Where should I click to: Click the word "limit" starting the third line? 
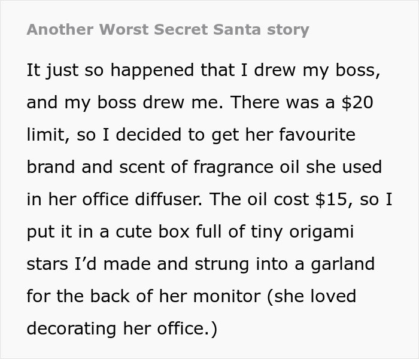46,135
